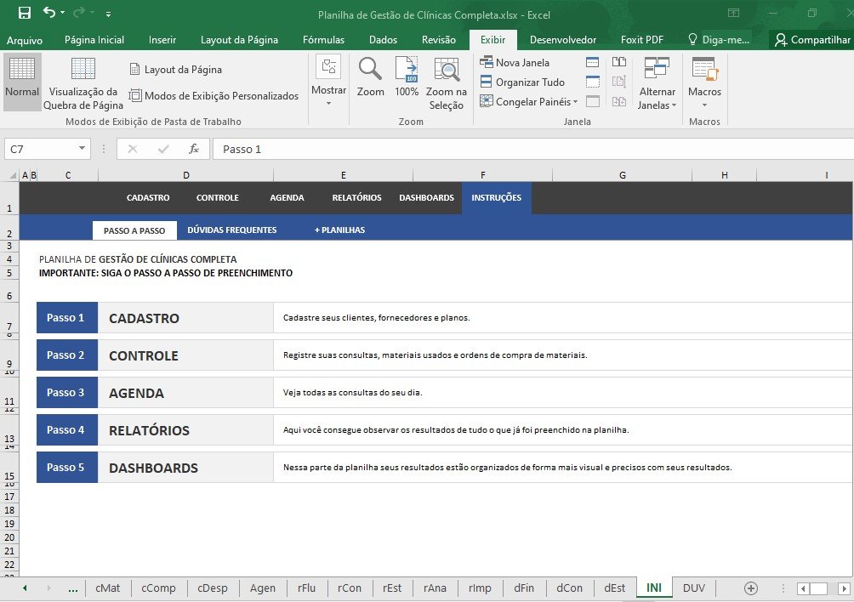Click the Undo arrow icon
This screenshot has width=854, height=602.
pyautogui.click(x=49, y=13)
